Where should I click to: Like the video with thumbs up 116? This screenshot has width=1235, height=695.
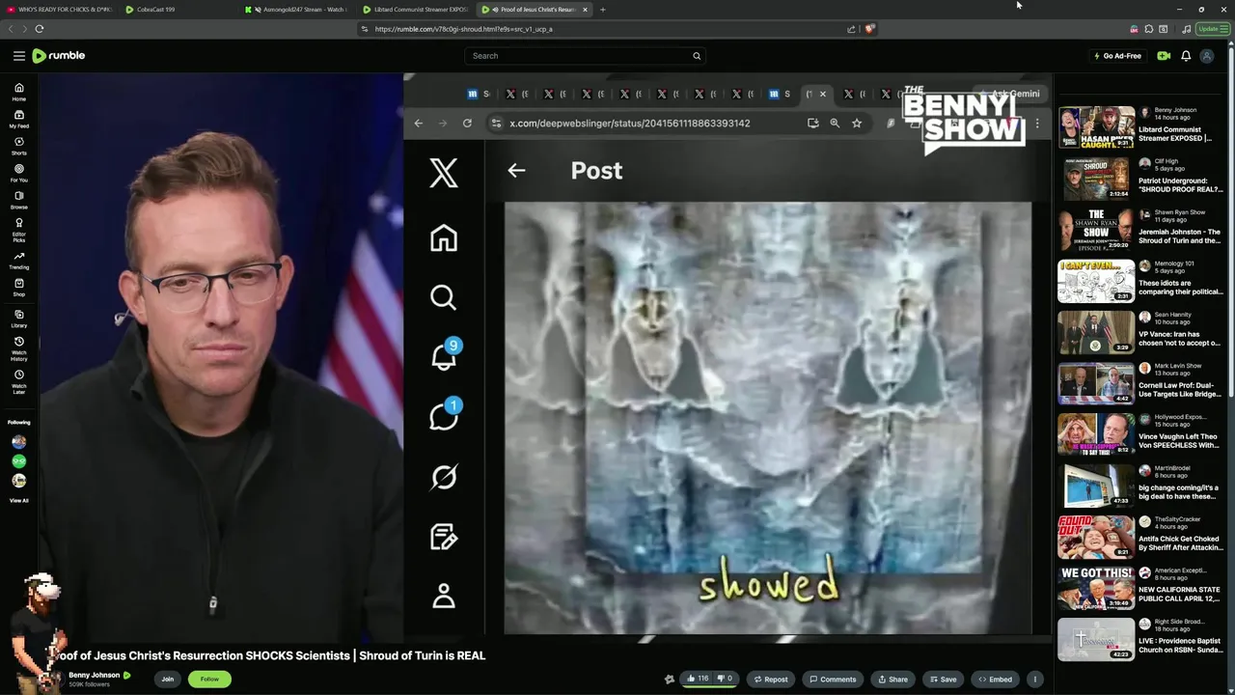698,679
